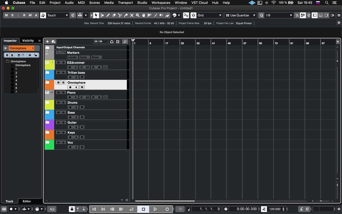Viewport: 342px width, 214px height.
Task: Open the Inspector setup menu
Action: pyautogui.click(x=40, y=41)
